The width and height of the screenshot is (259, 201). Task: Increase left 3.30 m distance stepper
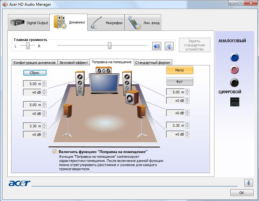click(x=44, y=124)
